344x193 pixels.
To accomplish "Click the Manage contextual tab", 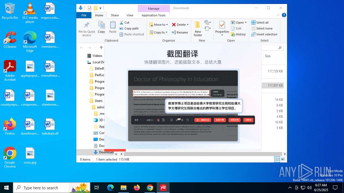I will [x=154, y=9].
